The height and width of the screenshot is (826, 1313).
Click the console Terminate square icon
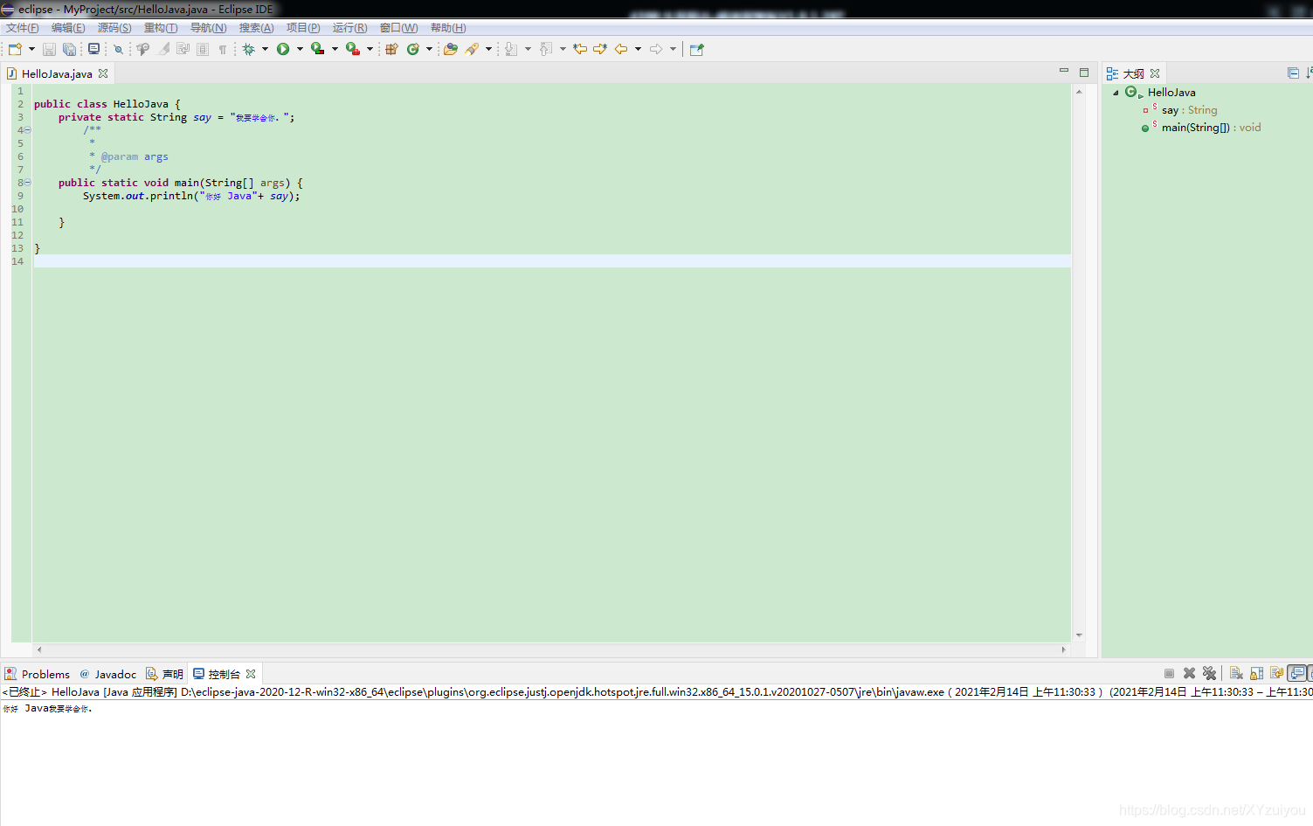pyautogui.click(x=1169, y=673)
